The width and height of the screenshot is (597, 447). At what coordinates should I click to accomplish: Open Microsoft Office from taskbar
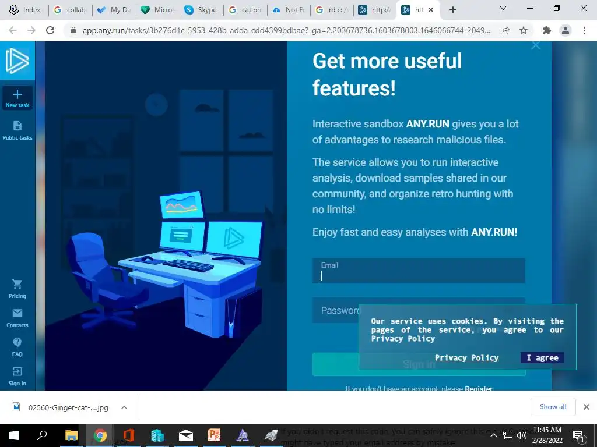click(129, 435)
